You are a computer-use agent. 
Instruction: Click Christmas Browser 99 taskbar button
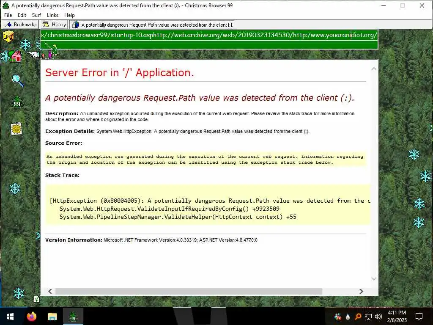click(73, 316)
